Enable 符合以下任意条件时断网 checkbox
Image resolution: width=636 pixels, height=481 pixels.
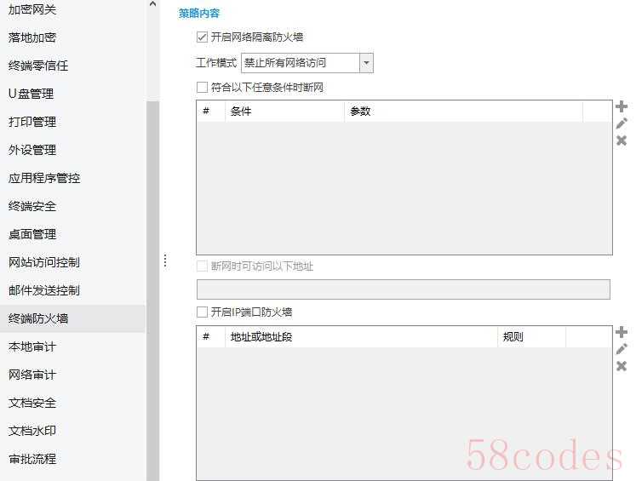tap(202, 87)
